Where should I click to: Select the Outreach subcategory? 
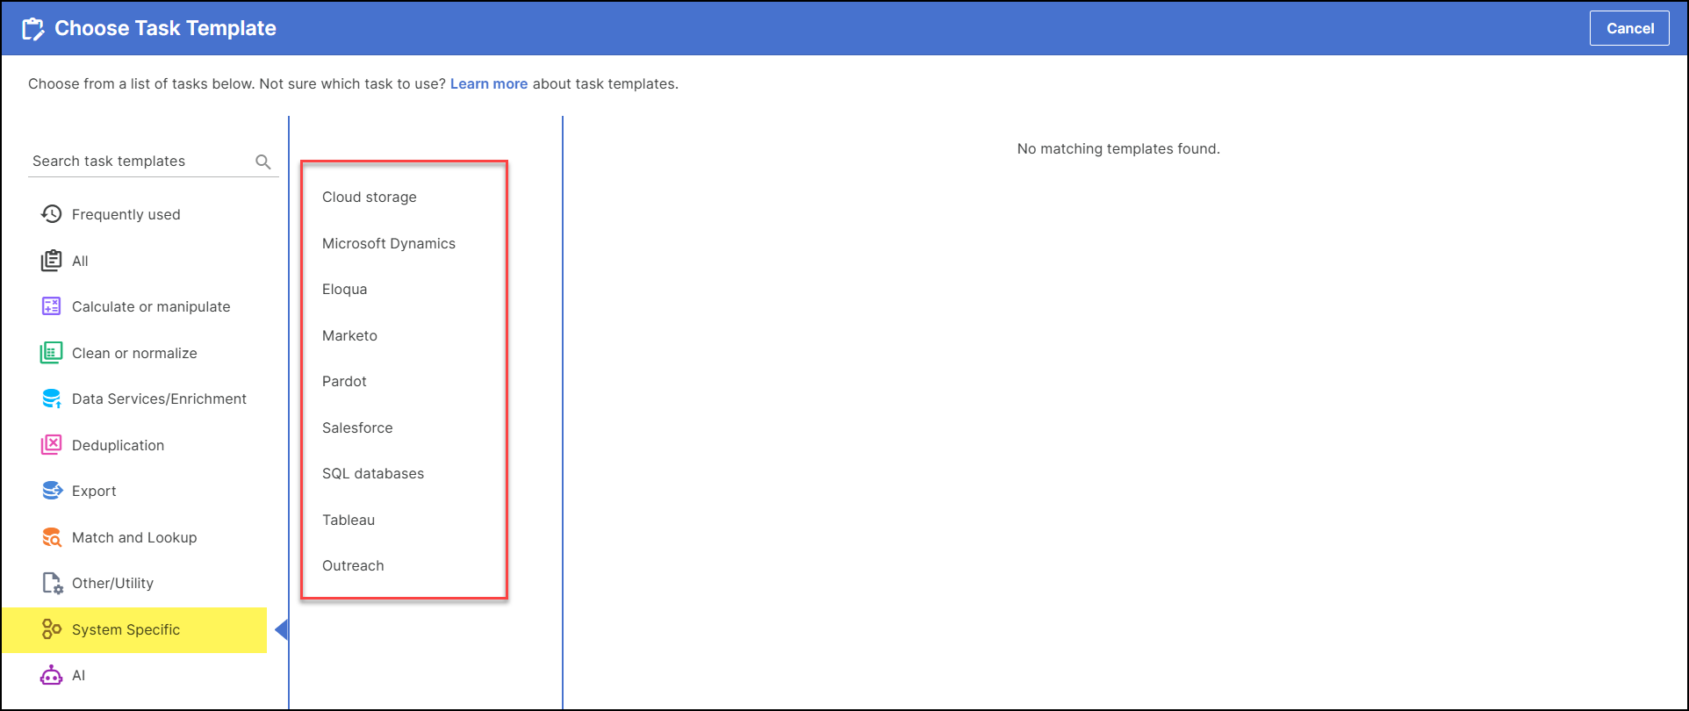pyautogui.click(x=353, y=565)
